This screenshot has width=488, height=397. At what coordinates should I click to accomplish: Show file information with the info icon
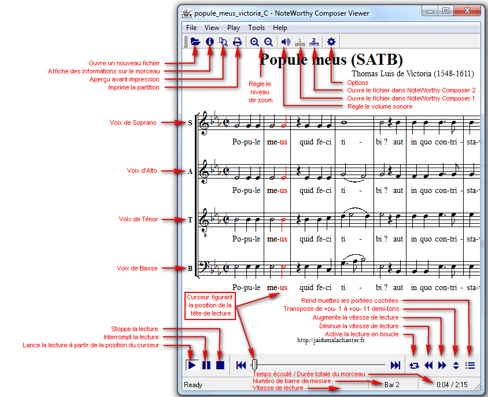coord(210,42)
